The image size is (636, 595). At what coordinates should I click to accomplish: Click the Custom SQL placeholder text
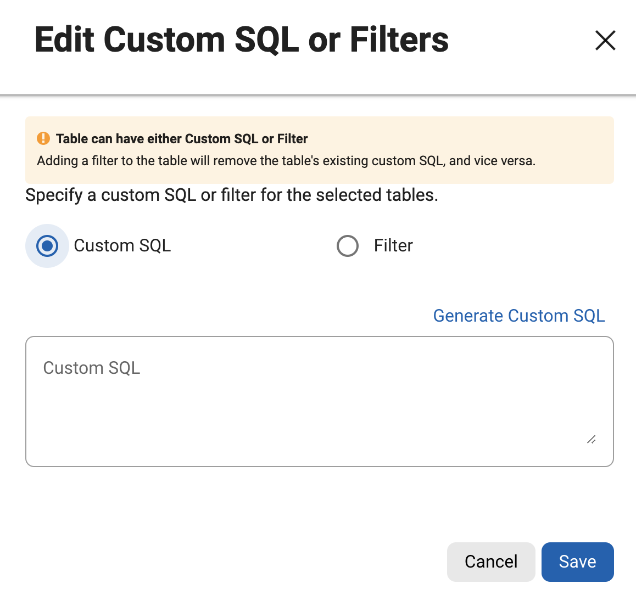coord(91,368)
